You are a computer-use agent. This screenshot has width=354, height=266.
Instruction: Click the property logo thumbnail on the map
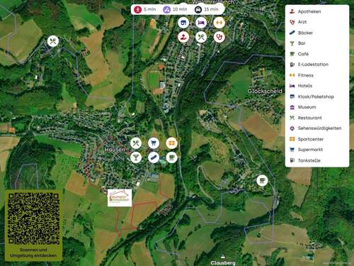pos(120,198)
